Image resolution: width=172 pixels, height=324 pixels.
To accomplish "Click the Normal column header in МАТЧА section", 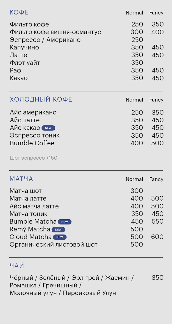I will (134, 179).
